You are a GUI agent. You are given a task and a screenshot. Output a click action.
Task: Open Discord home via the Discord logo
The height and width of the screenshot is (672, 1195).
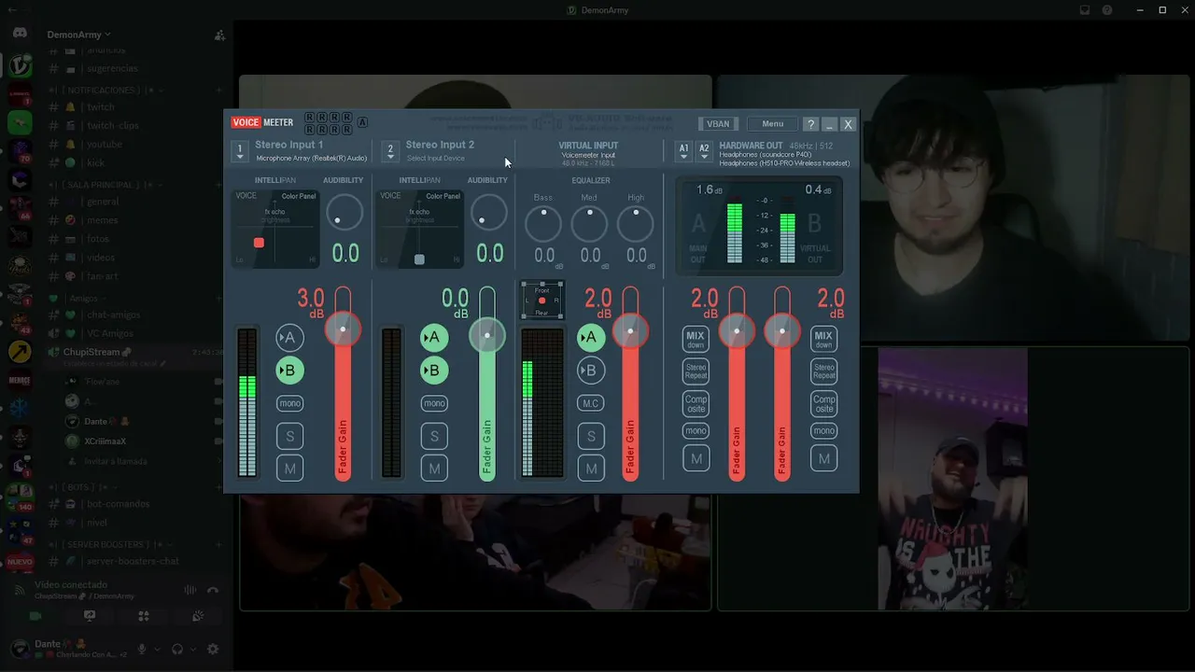pos(20,34)
